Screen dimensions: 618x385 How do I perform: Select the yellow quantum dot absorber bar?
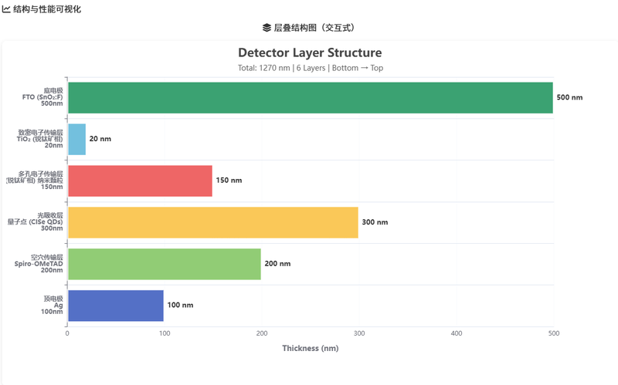[212, 222]
